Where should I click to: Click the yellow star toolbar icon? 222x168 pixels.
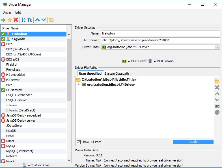(x=10, y=20)
